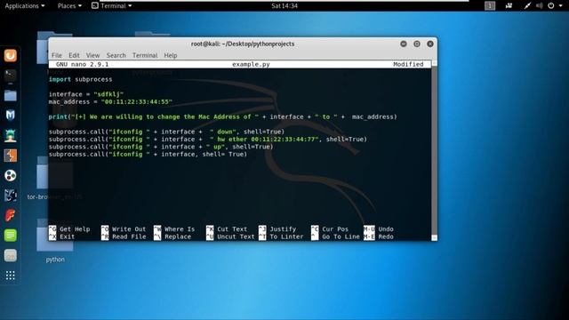Viewport: 569px width, 320px height.
Task: Open the Help menu in terminal
Action: [171, 55]
